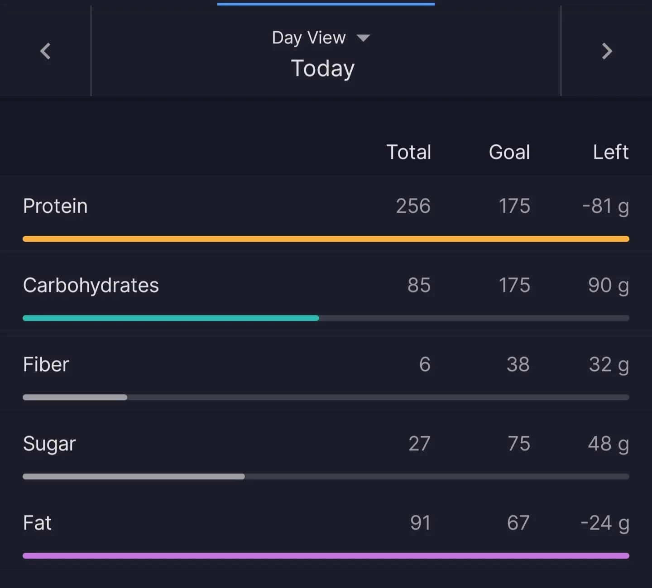Select the Day View label
Image resolution: width=652 pixels, height=588 pixels.
click(x=309, y=38)
